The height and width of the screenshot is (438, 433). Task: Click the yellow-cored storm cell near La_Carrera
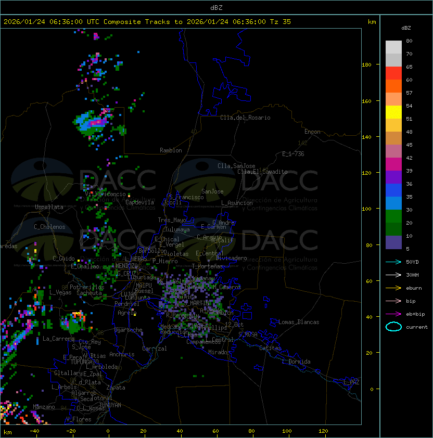pyautogui.click(x=73, y=321)
